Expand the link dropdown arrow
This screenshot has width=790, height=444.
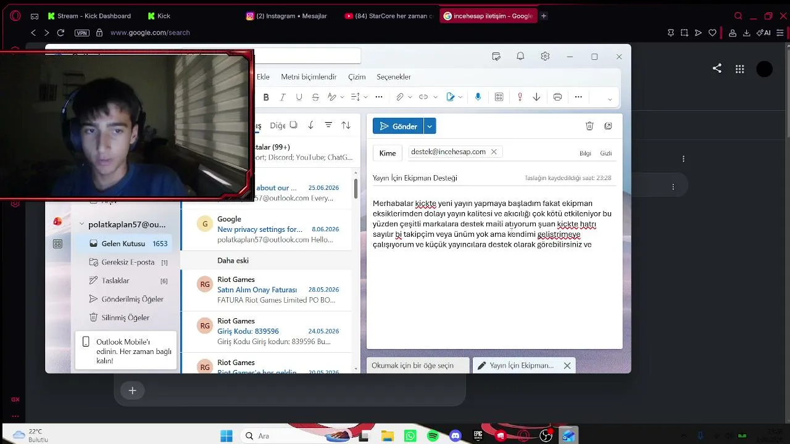[x=435, y=97]
